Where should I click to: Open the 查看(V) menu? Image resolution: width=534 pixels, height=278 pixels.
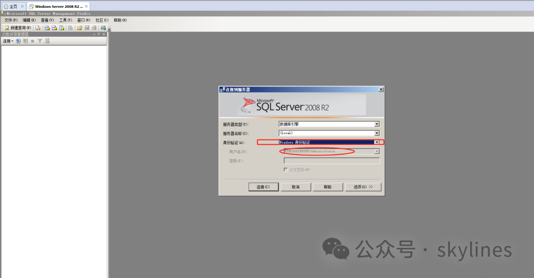(x=47, y=20)
